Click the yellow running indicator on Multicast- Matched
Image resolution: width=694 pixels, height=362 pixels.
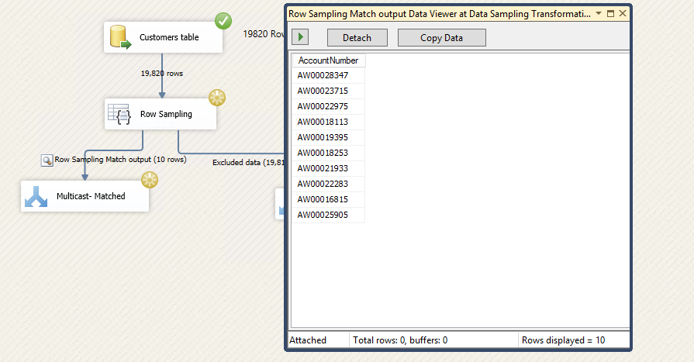(150, 180)
